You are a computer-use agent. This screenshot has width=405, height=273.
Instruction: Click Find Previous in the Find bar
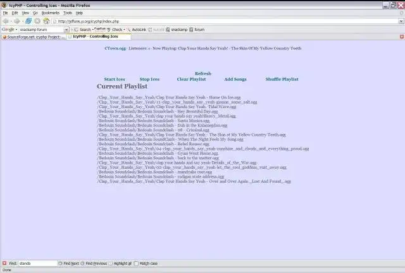click(94, 264)
